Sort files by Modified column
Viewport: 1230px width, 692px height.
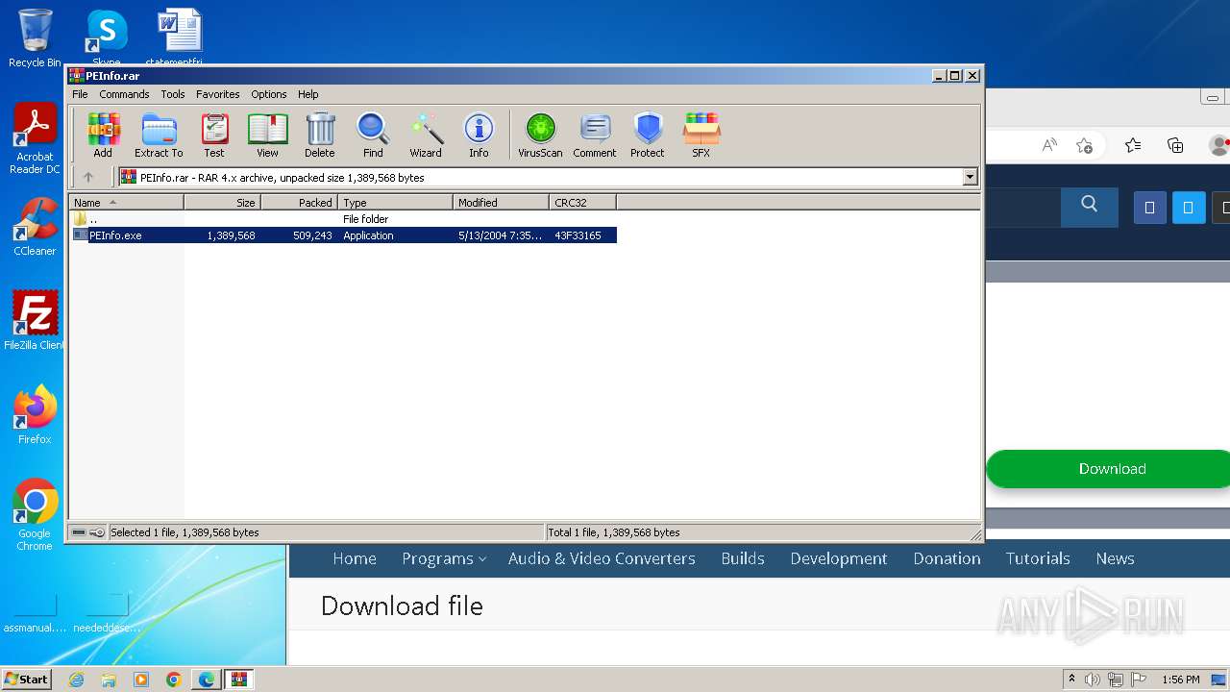click(x=502, y=203)
